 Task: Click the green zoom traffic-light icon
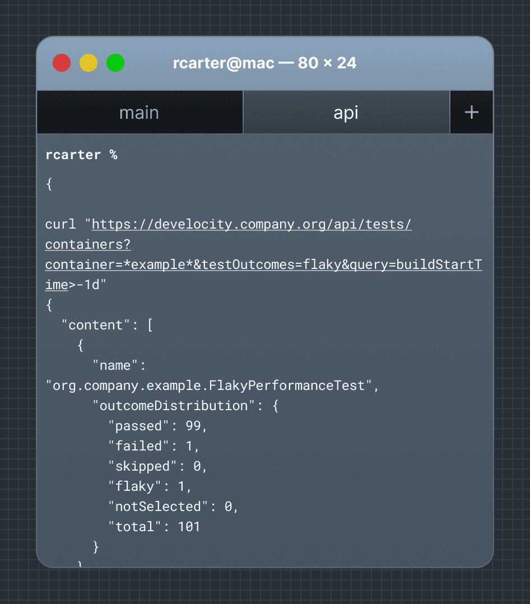point(115,63)
